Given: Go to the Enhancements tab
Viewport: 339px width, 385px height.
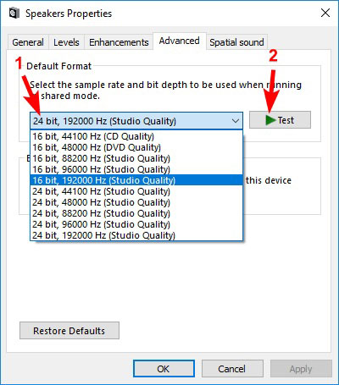Looking at the screenshot, I should 119,42.
